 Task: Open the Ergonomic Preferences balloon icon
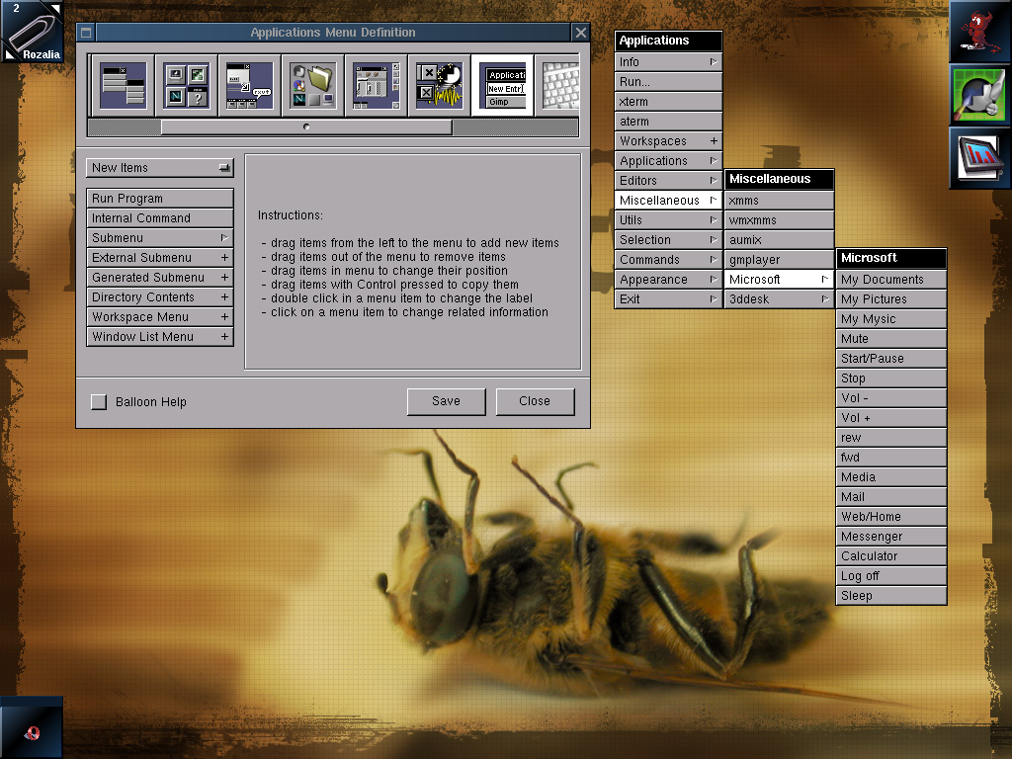click(249, 85)
